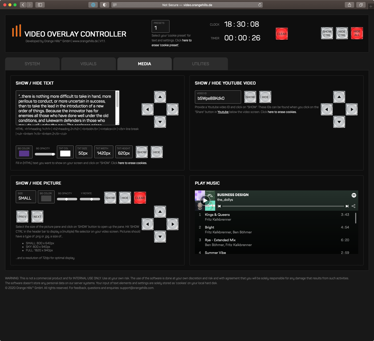Skip to next track in the music player
The width and height of the screenshot is (374, 341).
tap(347, 206)
